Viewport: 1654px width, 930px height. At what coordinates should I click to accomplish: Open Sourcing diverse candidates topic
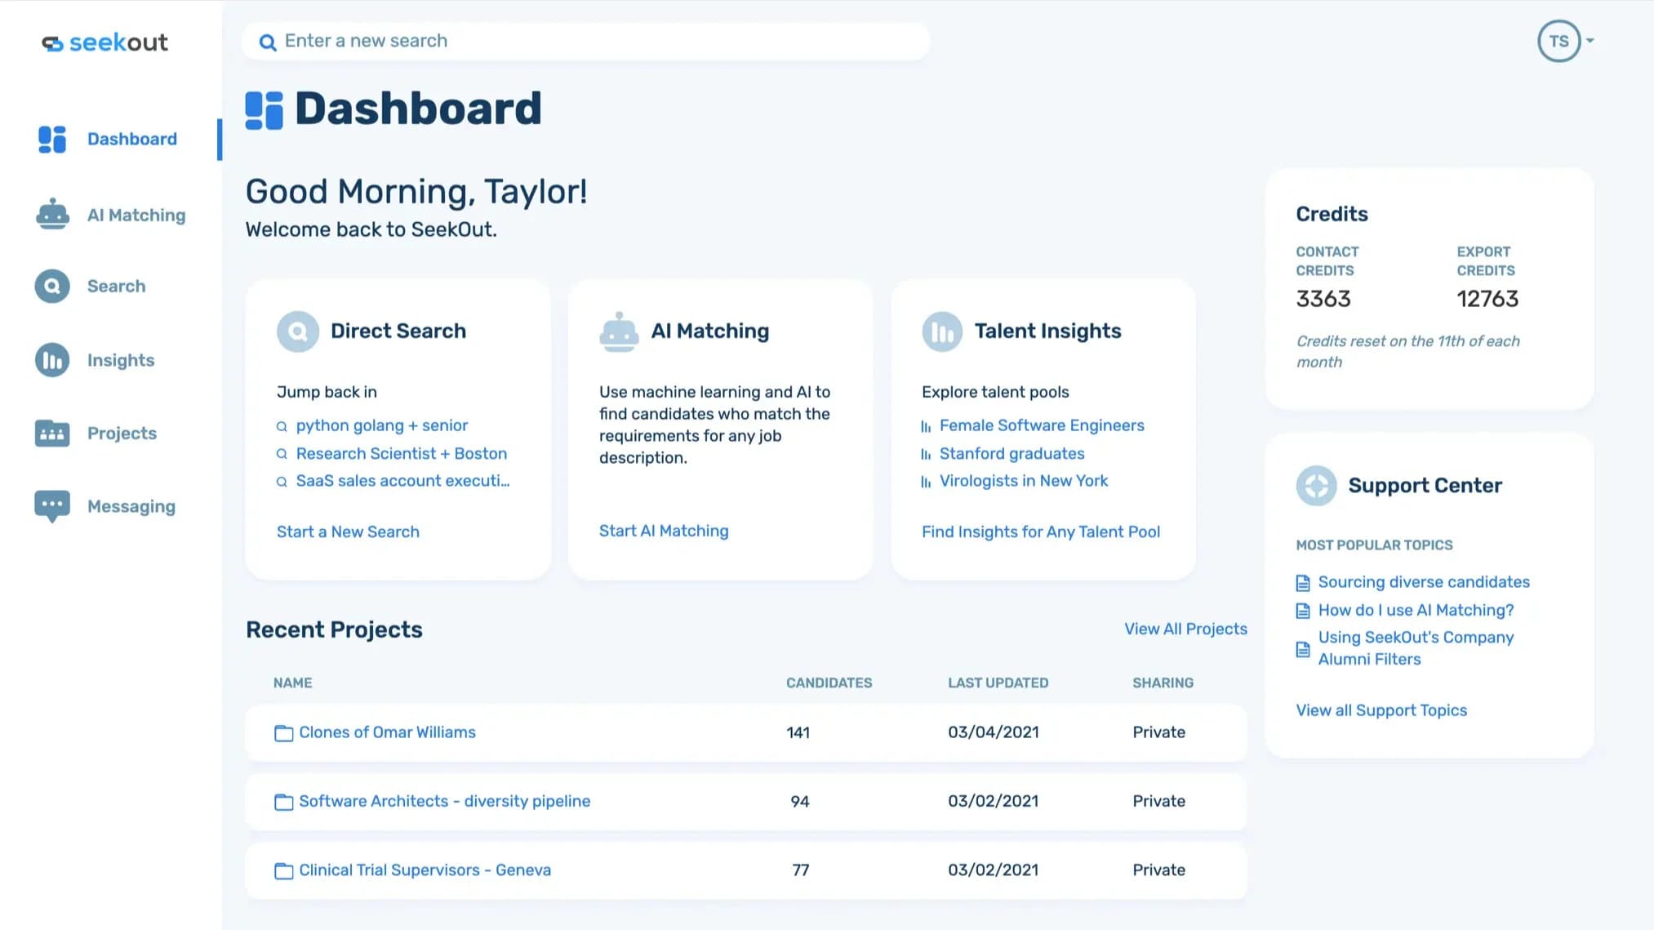pos(1424,582)
